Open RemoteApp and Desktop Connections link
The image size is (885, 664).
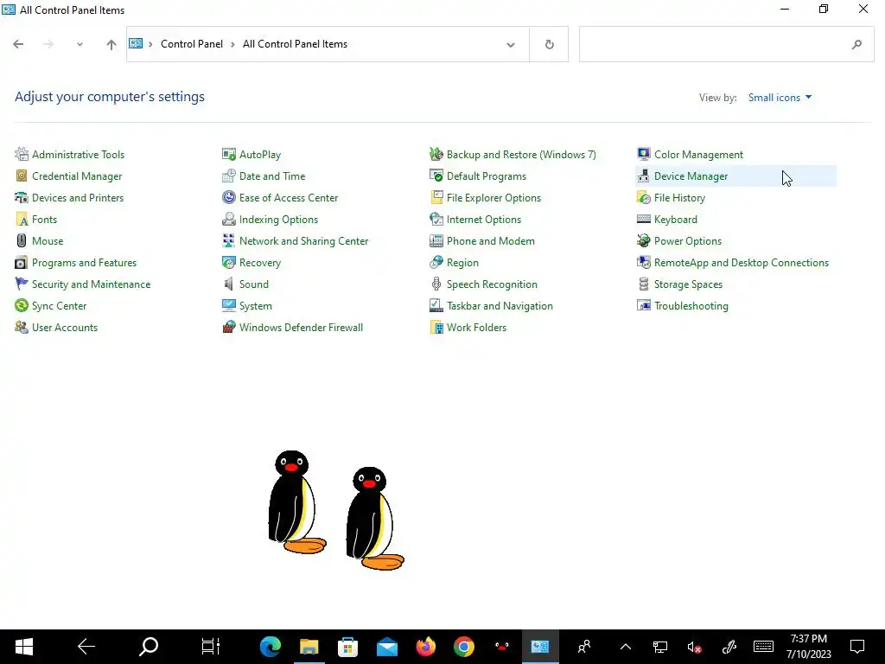741,263
